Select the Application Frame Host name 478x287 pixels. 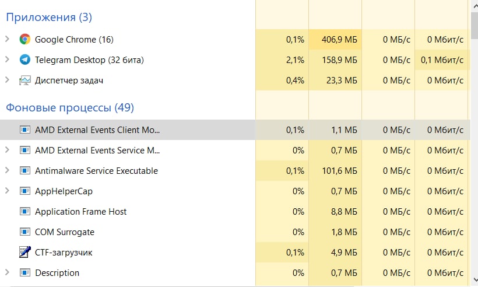pos(81,212)
